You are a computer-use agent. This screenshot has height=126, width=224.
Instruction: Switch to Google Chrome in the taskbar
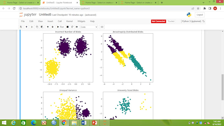coord(64,123)
